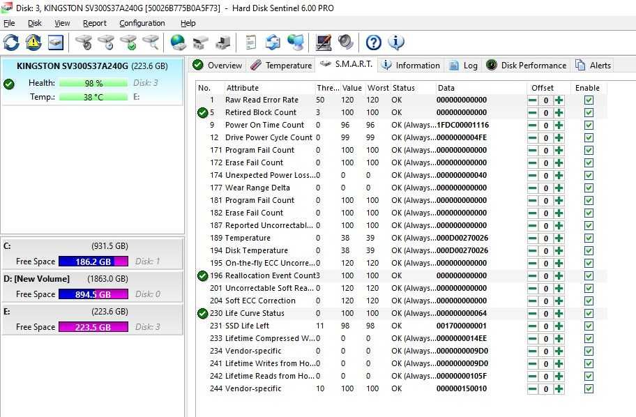
Task: Click the document report toolbar icon
Action: (x=251, y=42)
